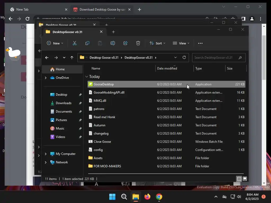Open the See more three-dots menu
The width and height of the screenshot is (271, 203).
[200, 43]
